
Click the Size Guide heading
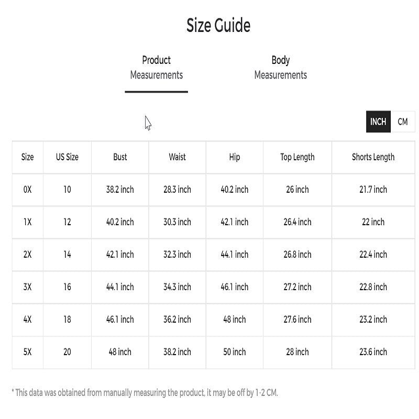point(218,25)
